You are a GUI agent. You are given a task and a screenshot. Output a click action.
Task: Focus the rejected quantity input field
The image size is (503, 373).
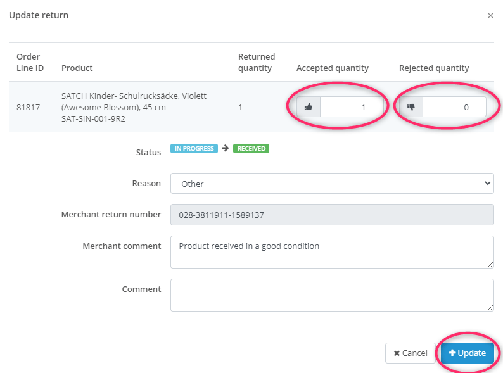pos(454,107)
